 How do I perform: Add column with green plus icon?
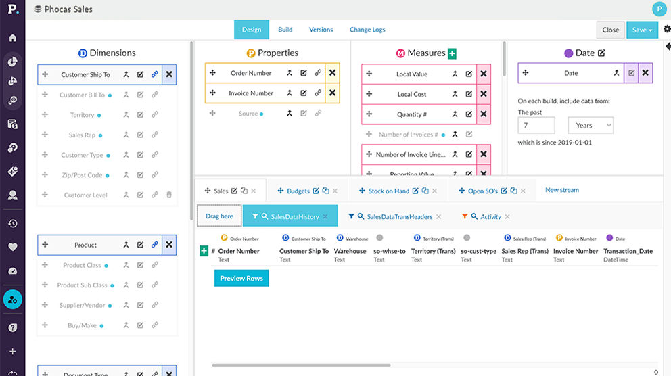[204, 251]
